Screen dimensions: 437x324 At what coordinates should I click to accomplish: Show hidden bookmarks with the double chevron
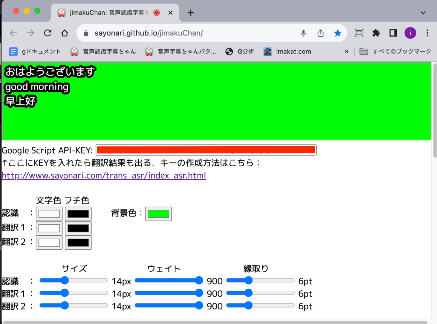pyautogui.click(x=347, y=51)
